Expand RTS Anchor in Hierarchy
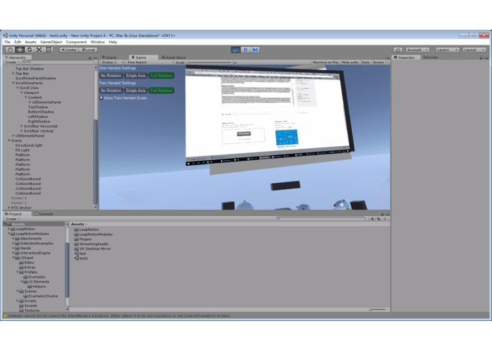This screenshot has width=492, height=350. coord(9,208)
